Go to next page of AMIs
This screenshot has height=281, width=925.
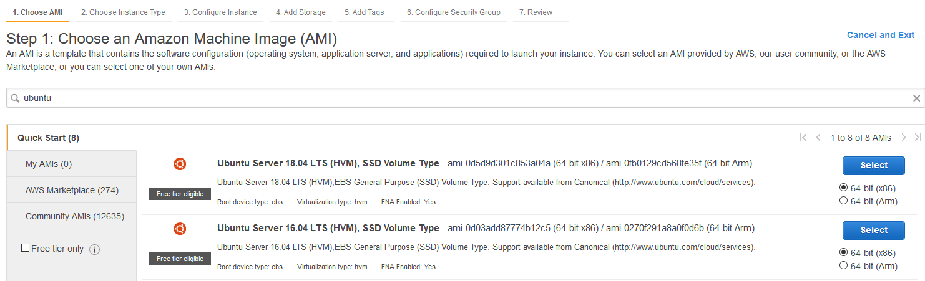(903, 138)
